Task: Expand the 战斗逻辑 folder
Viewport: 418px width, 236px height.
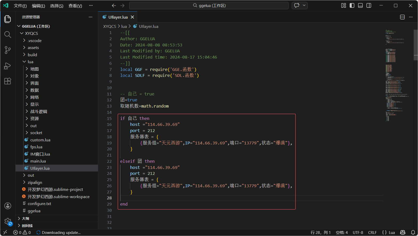Action: pyautogui.click(x=38, y=111)
